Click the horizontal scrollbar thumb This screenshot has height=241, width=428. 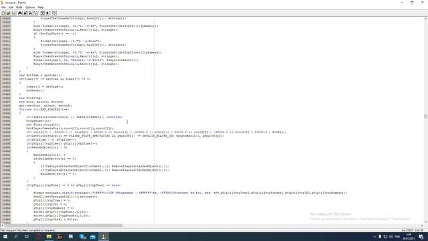63,226
